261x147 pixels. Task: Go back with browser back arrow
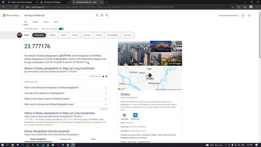click(4, 7)
